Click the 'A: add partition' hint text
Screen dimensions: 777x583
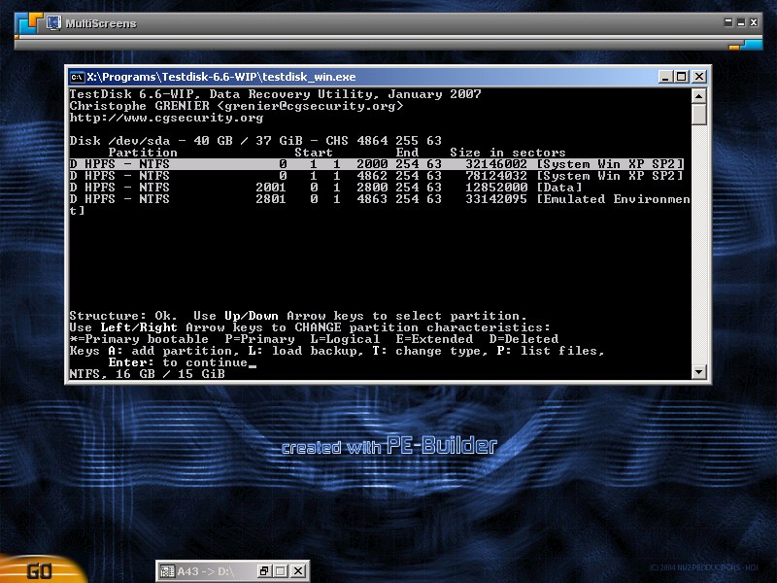click(174, 351)
